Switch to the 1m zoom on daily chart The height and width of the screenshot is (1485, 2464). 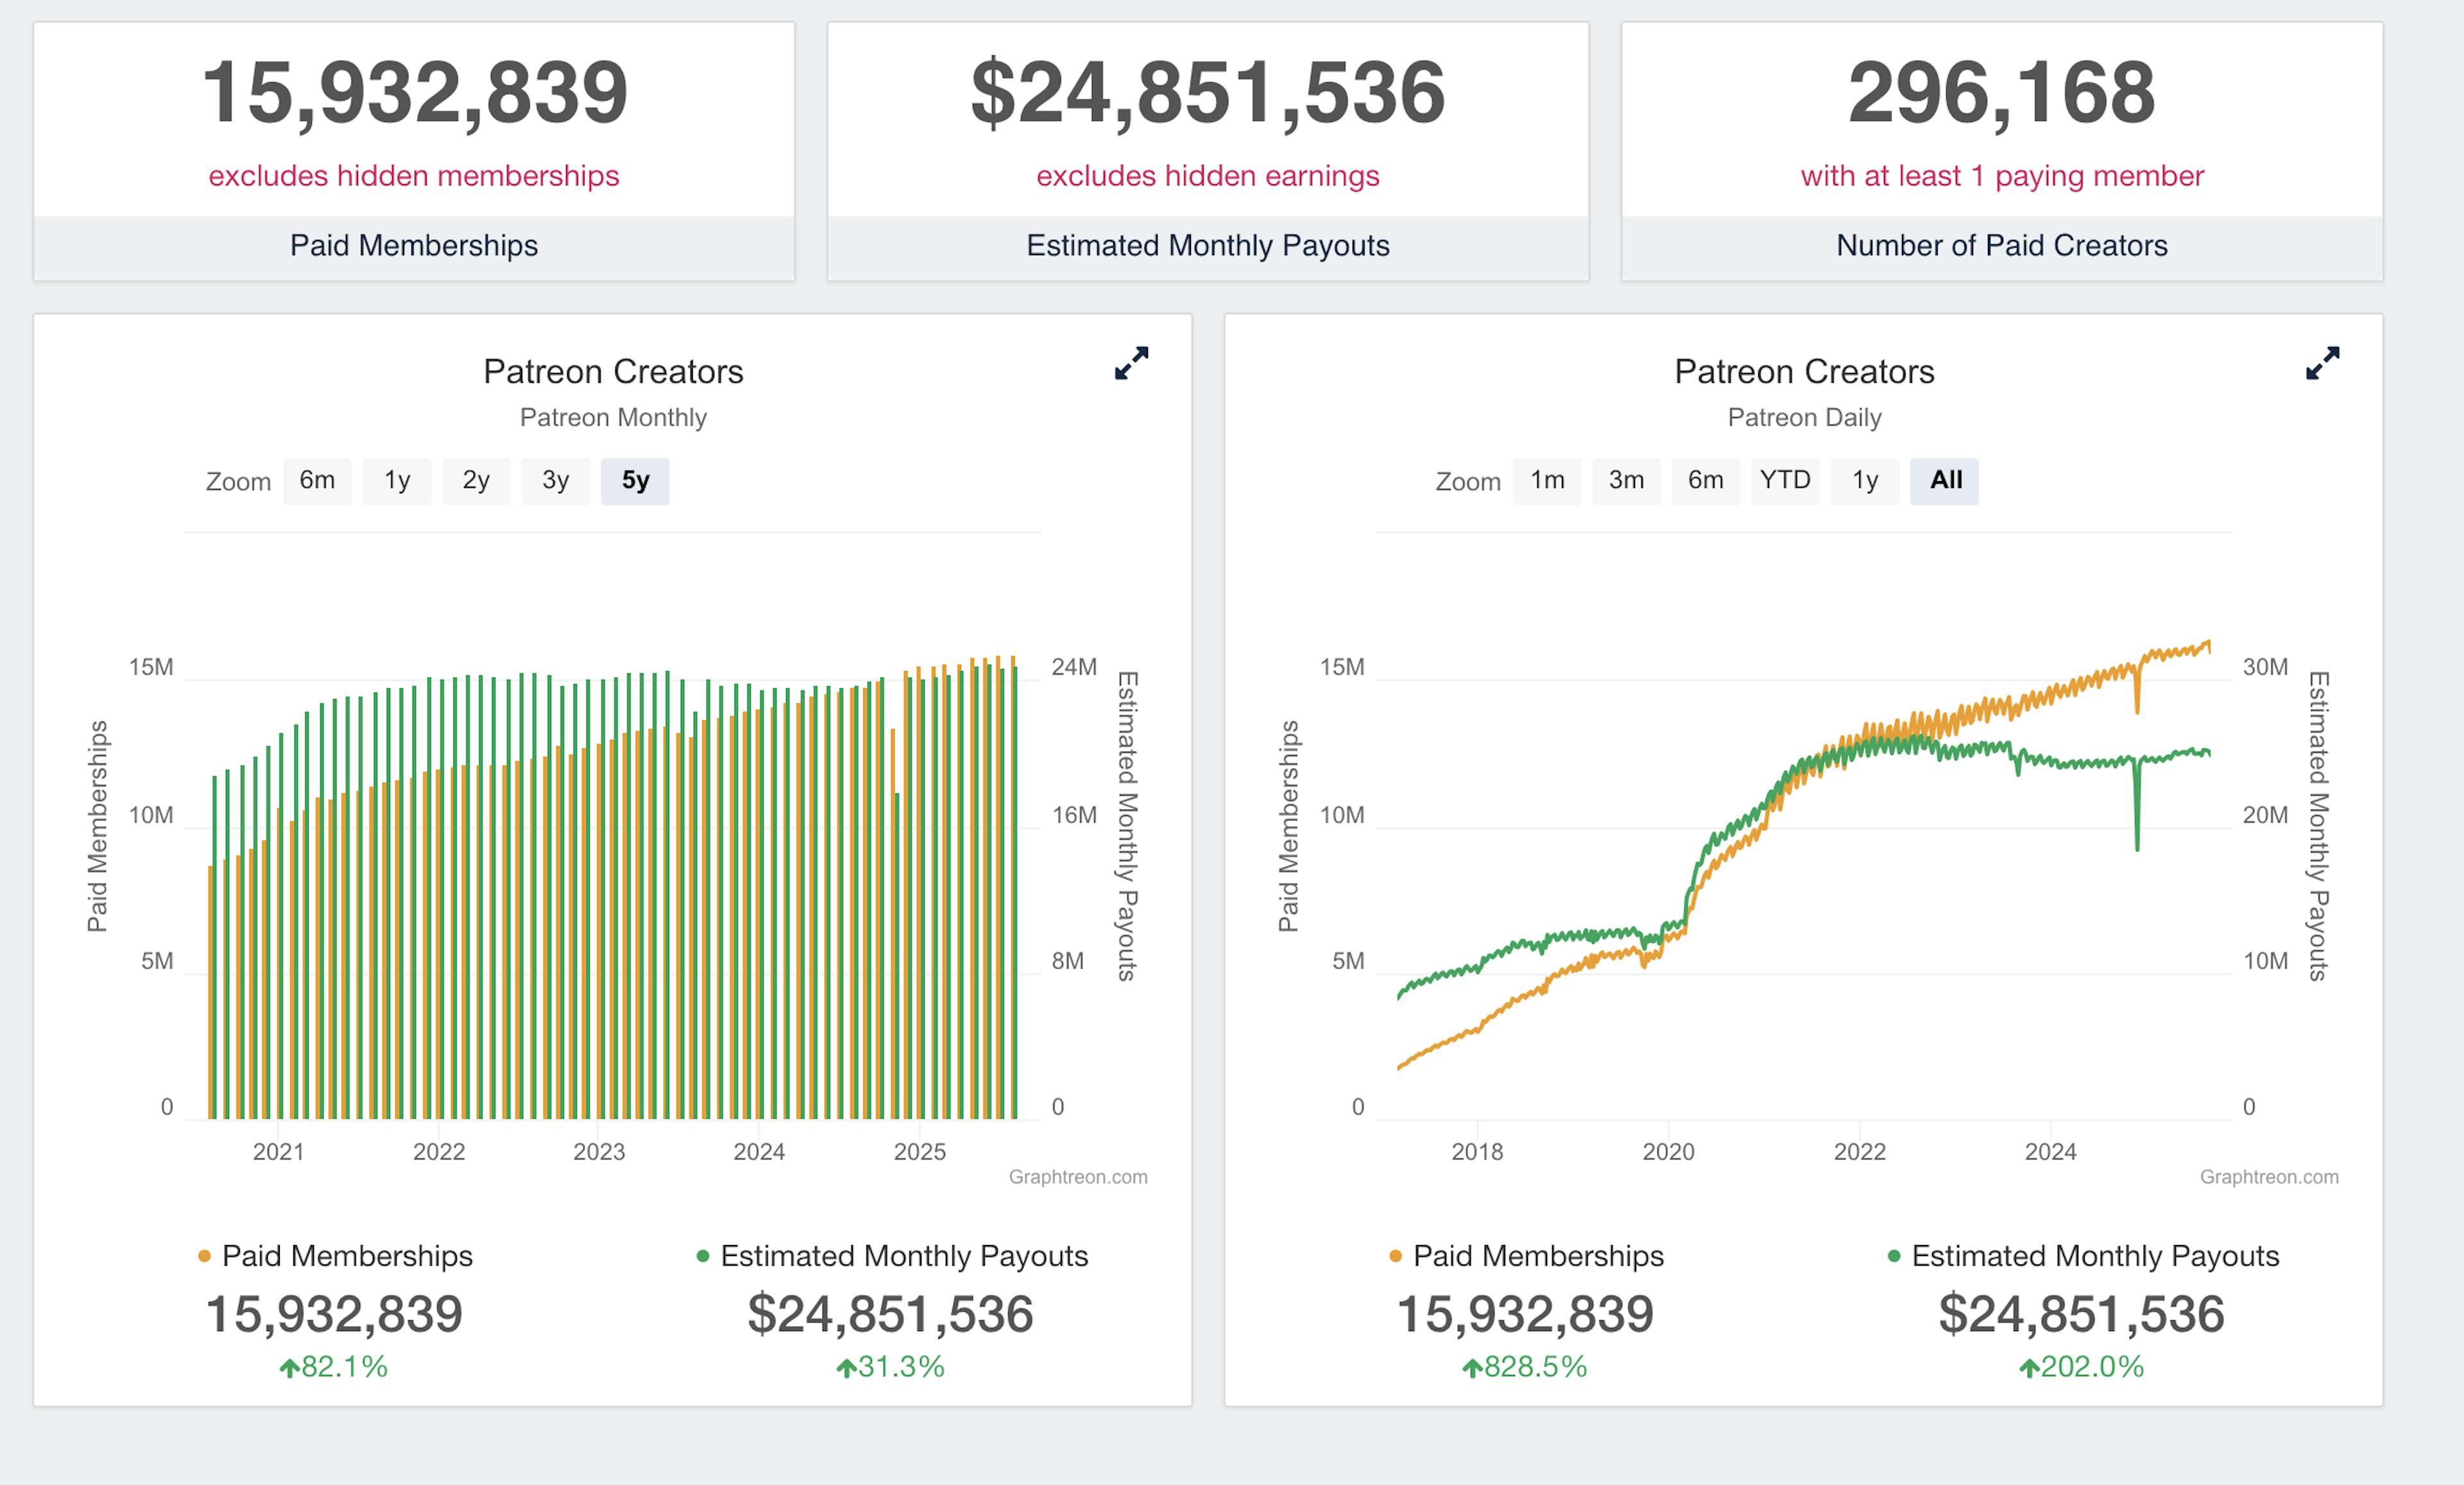tap(1547, 481)
